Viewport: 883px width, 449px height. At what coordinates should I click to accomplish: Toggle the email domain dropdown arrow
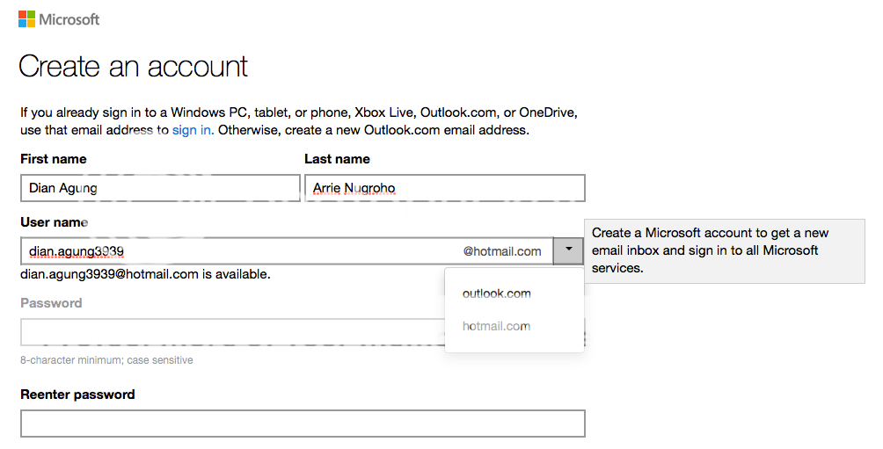[x=568, y=251]
